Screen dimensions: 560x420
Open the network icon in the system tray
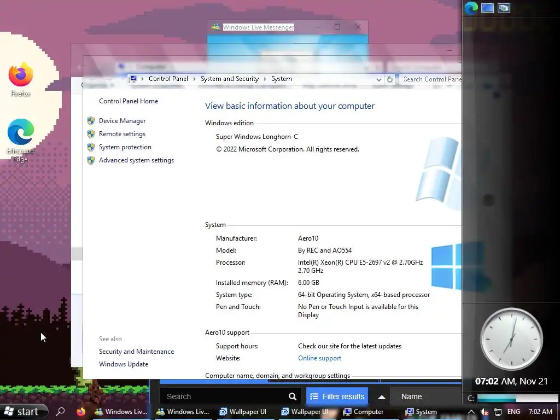tap(498, 412)
